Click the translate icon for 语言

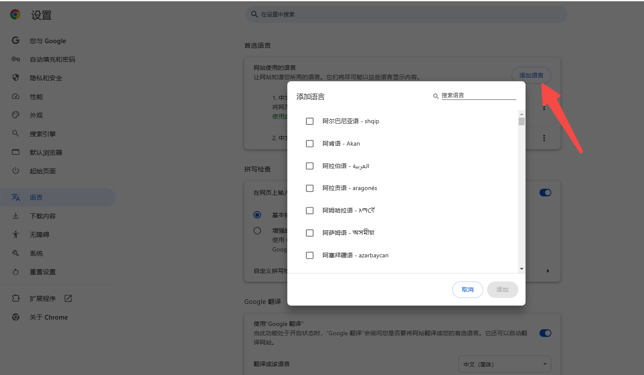click(16, 197)
